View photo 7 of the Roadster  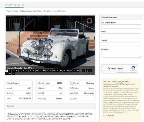[x=27, y=71]
